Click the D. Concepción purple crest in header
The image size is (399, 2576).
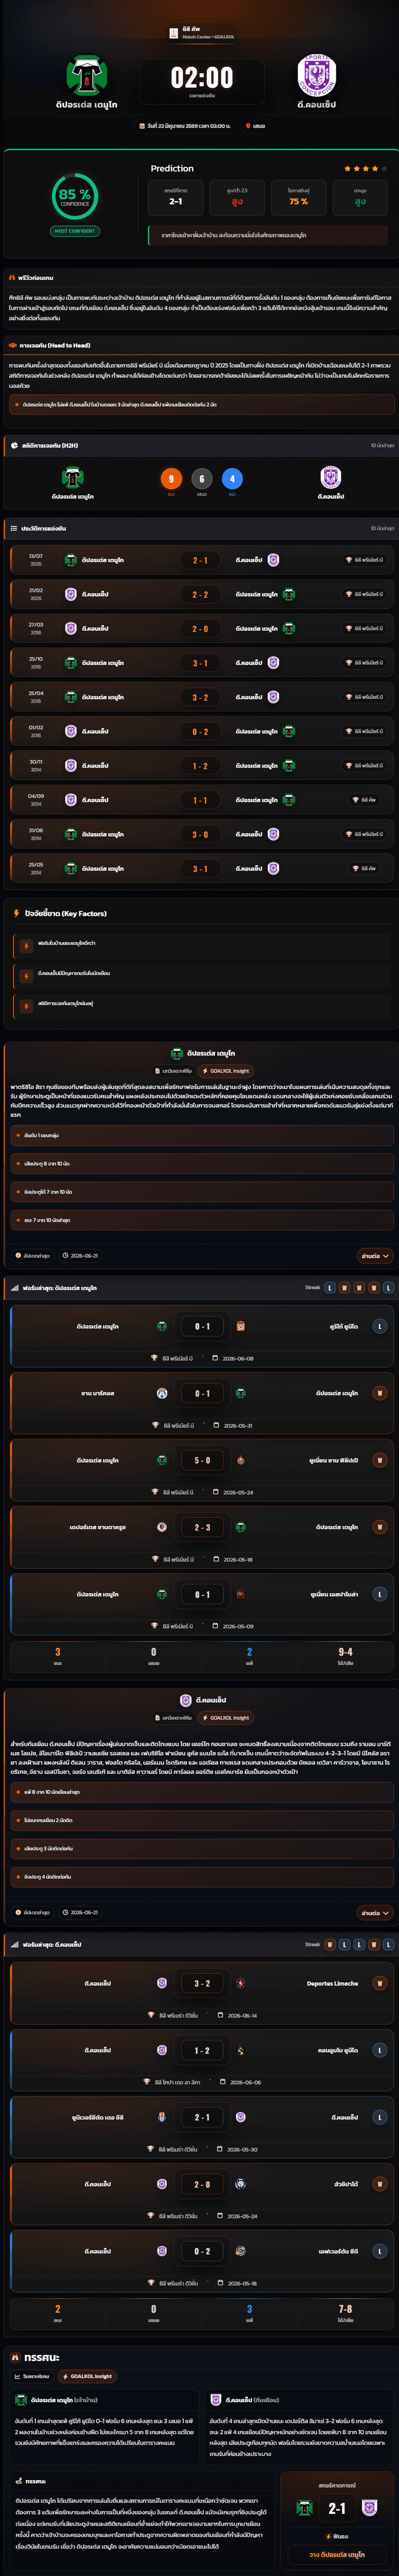317,76
